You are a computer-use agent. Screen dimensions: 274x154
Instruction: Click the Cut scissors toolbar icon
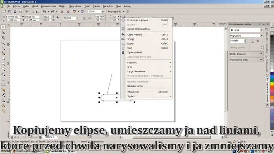pyautogui.click(x=27, y=12)
